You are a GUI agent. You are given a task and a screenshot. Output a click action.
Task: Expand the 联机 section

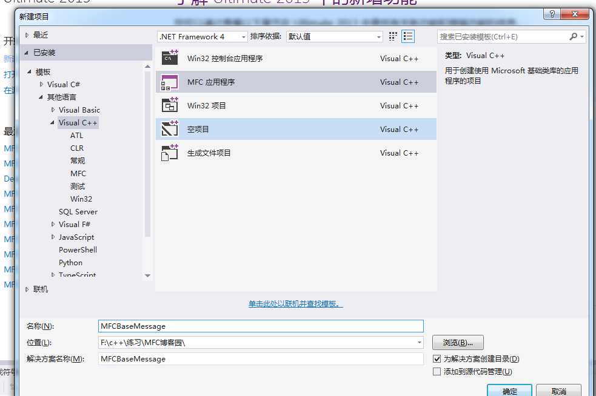click(x=27, y=289)
